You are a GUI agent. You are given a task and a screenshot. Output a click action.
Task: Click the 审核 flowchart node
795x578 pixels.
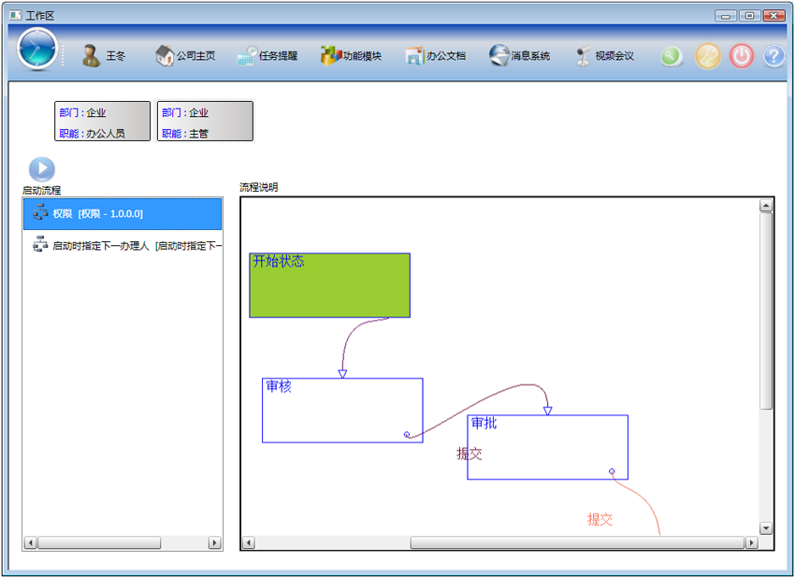(342, 411)
